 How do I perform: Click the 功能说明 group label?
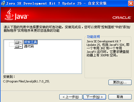coord(93,37)
